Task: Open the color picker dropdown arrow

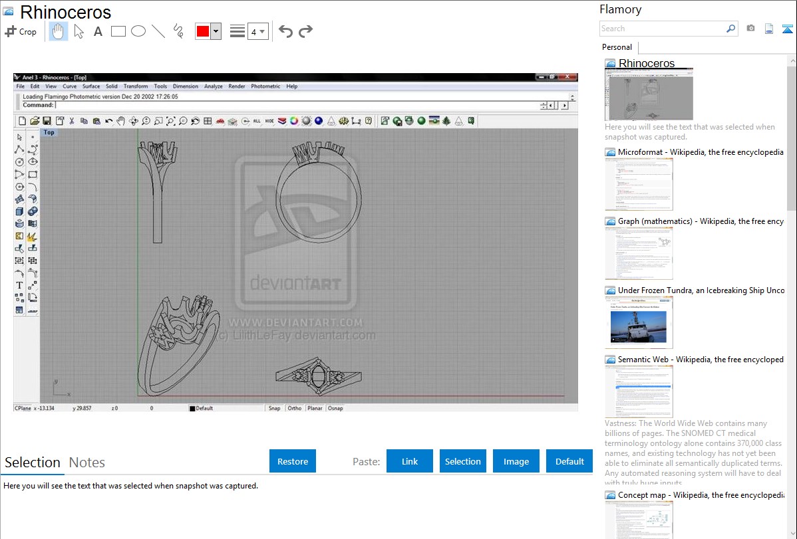Action: pos(216,31)
